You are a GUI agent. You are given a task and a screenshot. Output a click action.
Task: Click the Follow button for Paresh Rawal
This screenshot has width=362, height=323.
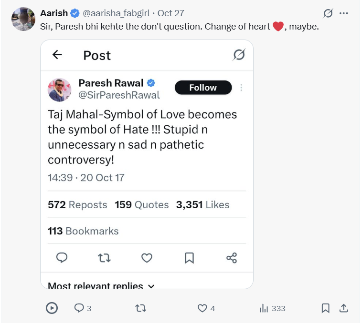coord(203,88)
